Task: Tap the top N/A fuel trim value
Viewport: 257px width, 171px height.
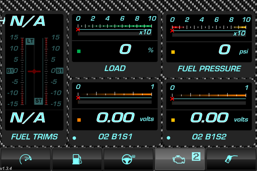Action: pos(28,21)
